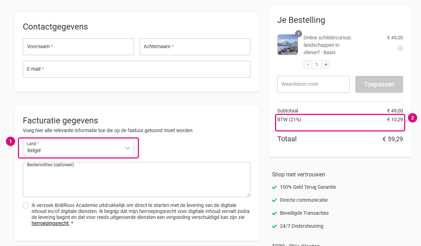Image resolution: width=421 pixels, height=246 pixels.
Task: Click the quantity value field showing 1
Action: tap(317, 65)
